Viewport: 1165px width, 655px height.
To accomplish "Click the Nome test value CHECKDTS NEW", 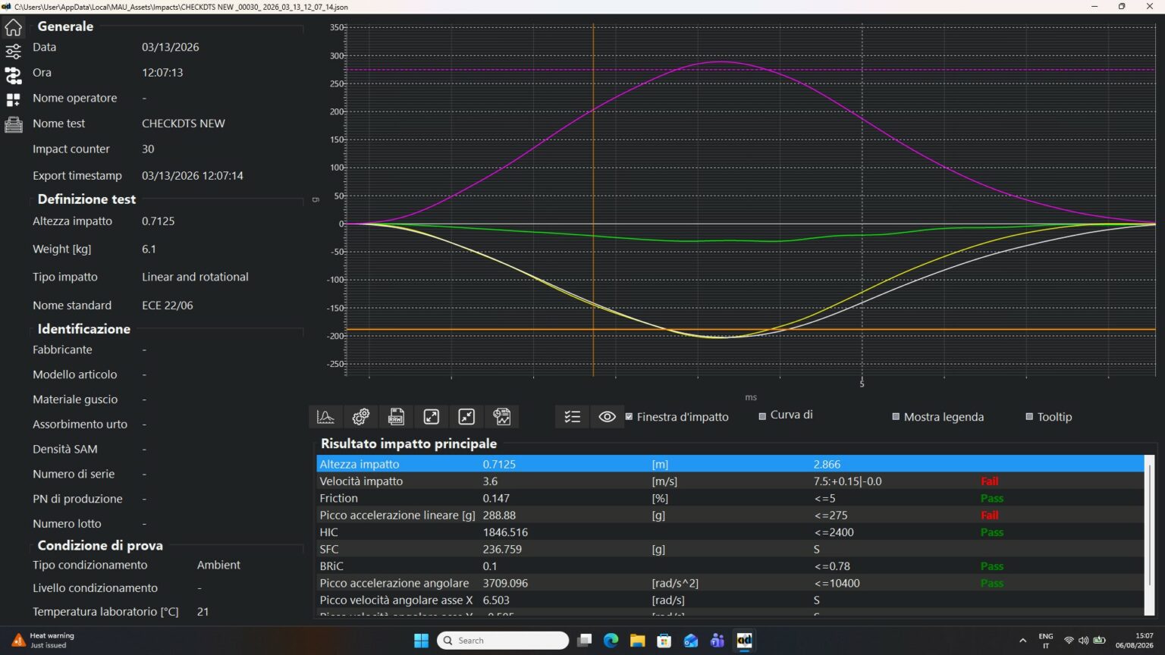I will [x=184, y=124].
